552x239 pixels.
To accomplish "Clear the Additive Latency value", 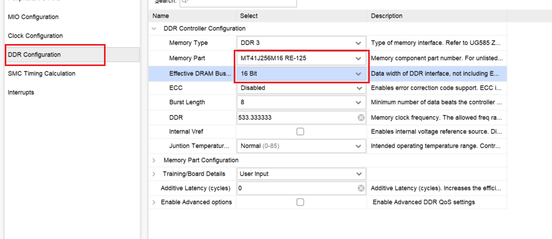I will click(361, 188).
